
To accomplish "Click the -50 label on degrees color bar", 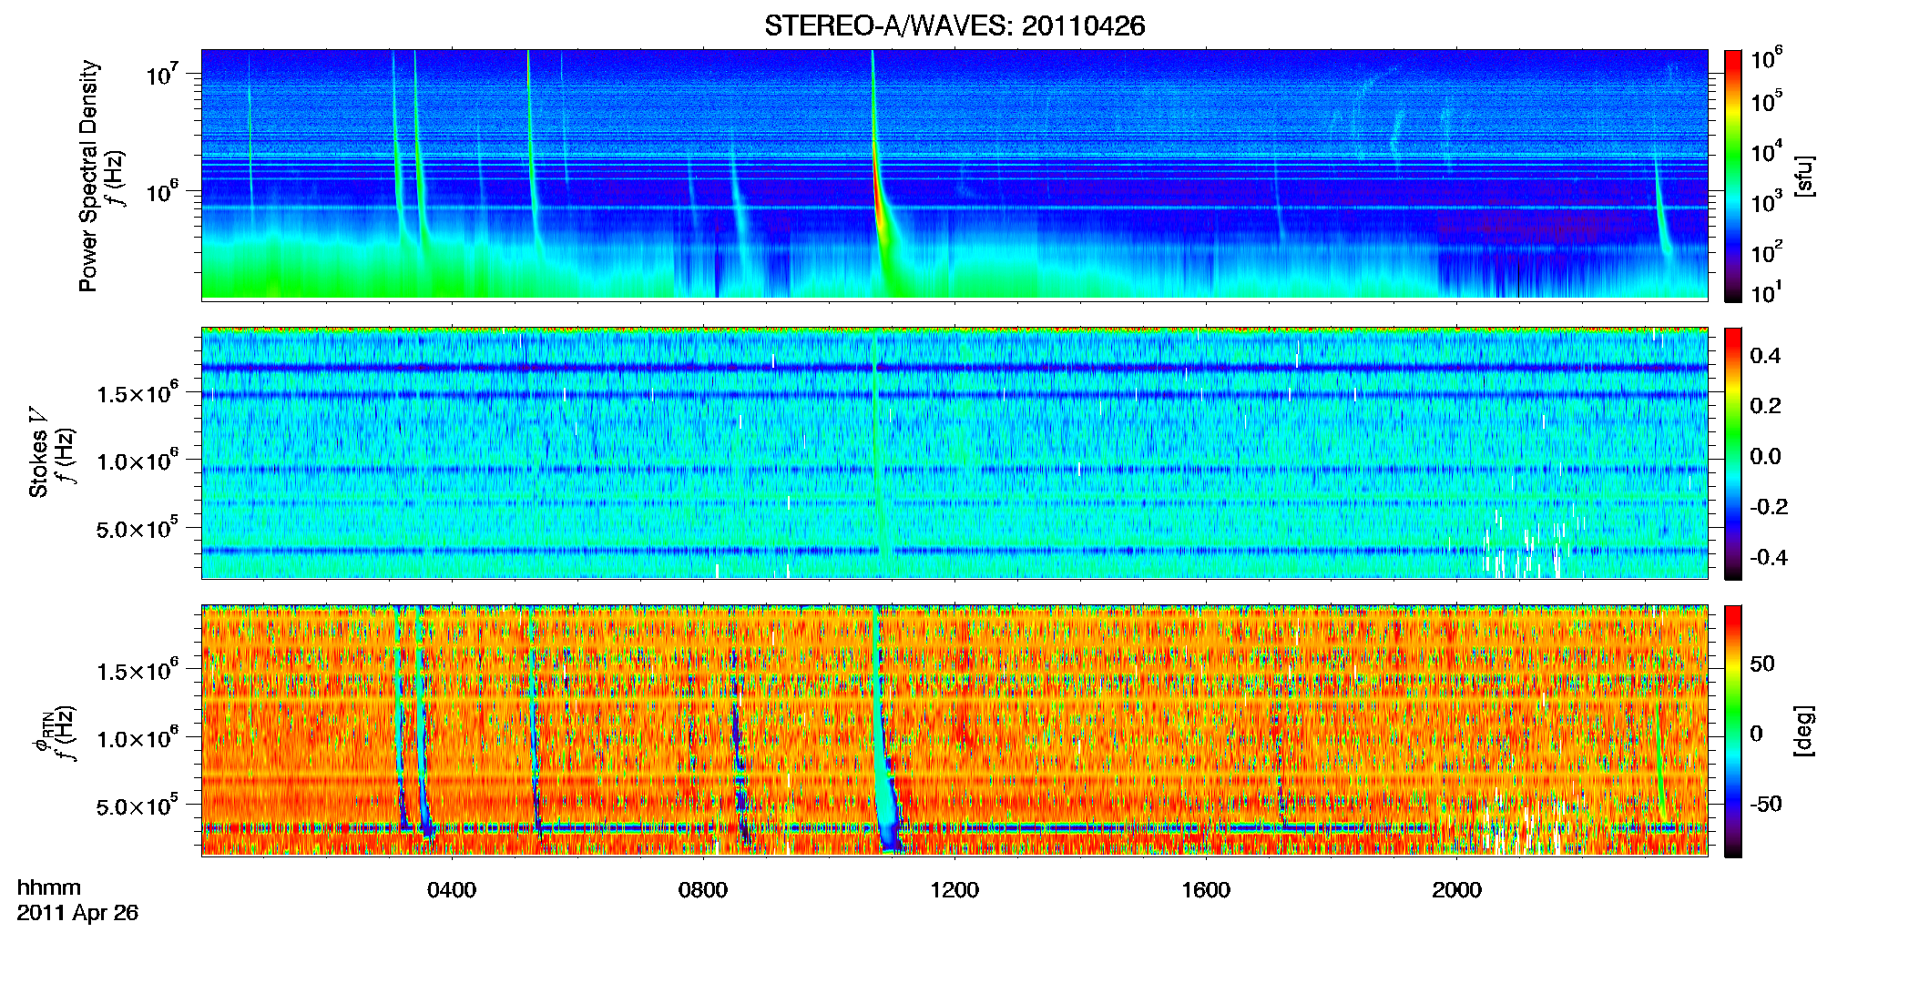I will point(1766,805).
